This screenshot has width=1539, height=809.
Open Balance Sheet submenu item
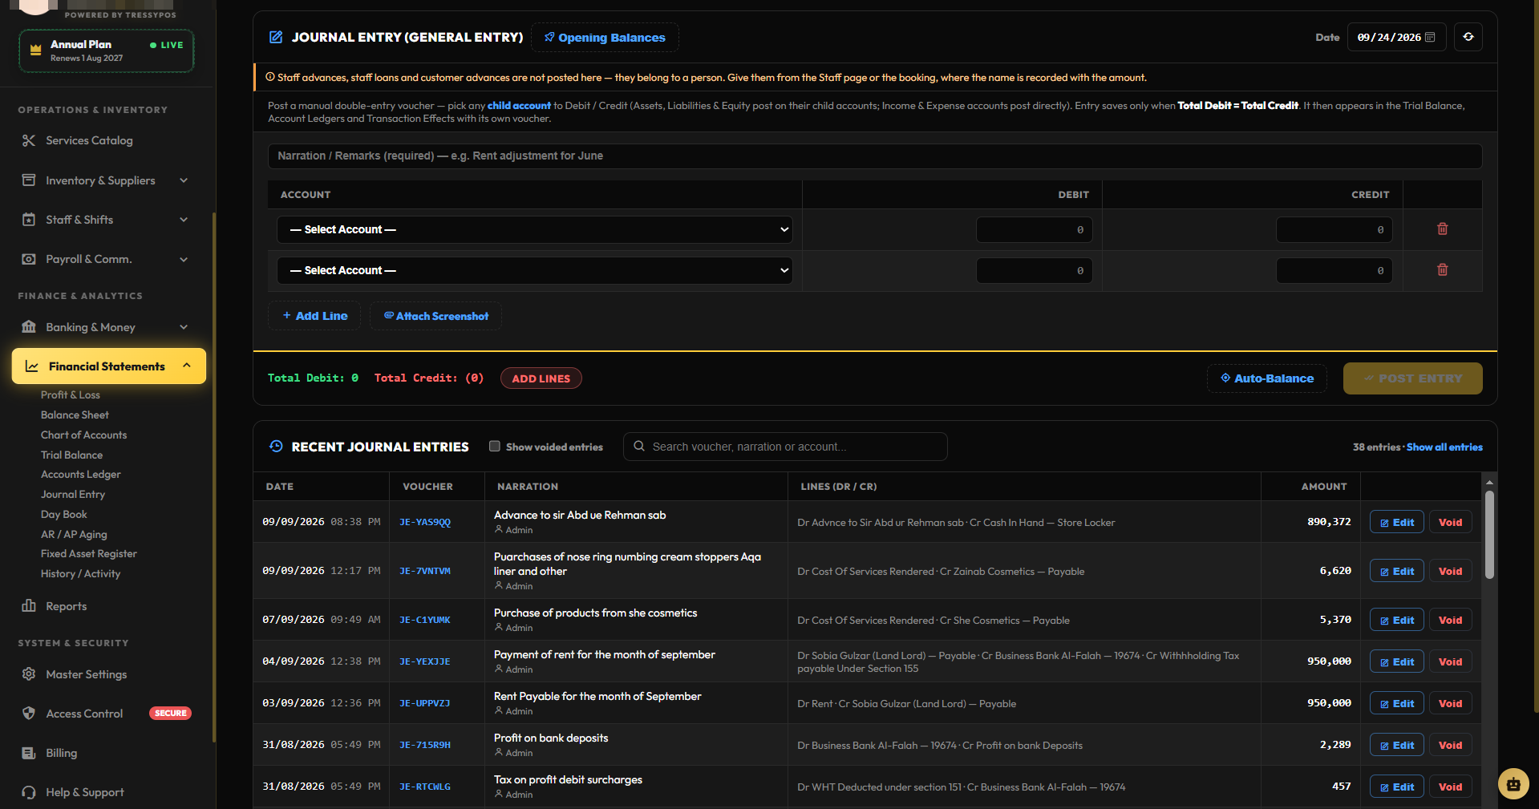(x=75, y=415)
